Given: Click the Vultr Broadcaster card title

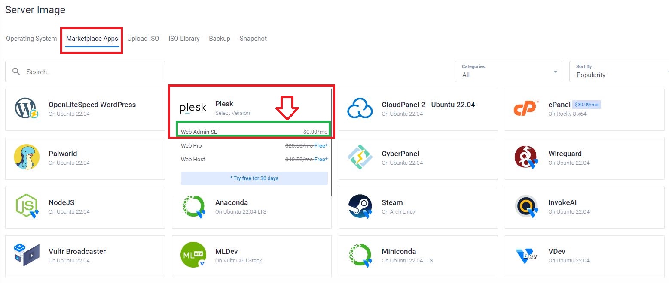Looking at the screenshot, I should point(77,251).
